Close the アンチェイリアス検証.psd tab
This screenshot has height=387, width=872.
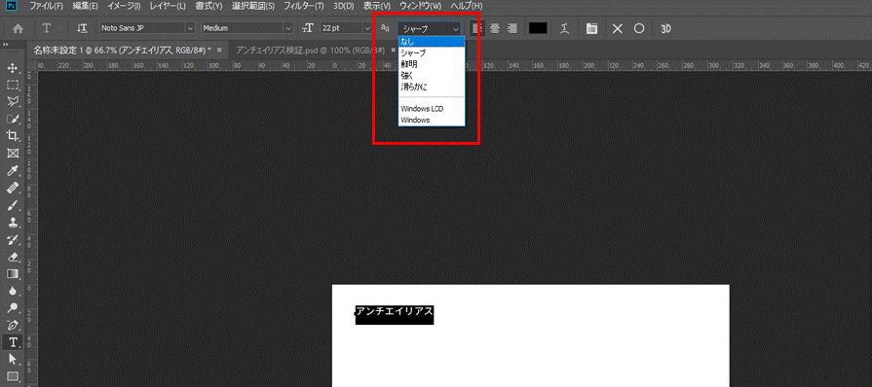tap(394, 50)
